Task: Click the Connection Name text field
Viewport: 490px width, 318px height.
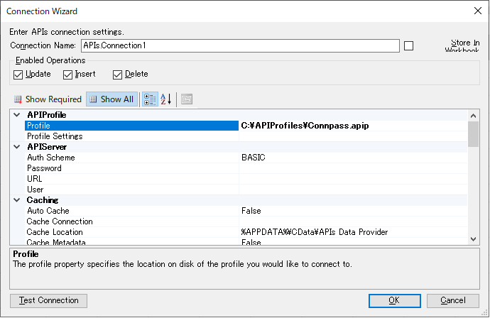Action: coord(240,46)
